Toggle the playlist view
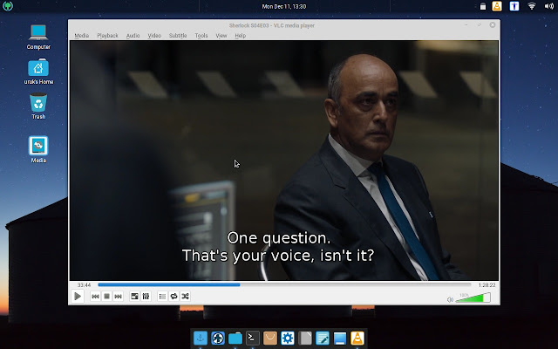558x349 pixels. [162, 297]
